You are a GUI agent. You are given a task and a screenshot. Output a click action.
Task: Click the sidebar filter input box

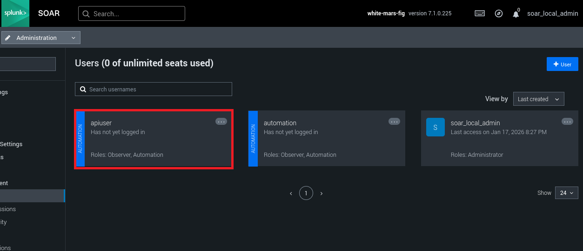click(28, 64)
